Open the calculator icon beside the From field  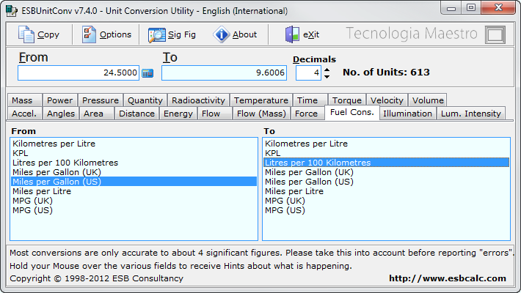click(147, 73)
